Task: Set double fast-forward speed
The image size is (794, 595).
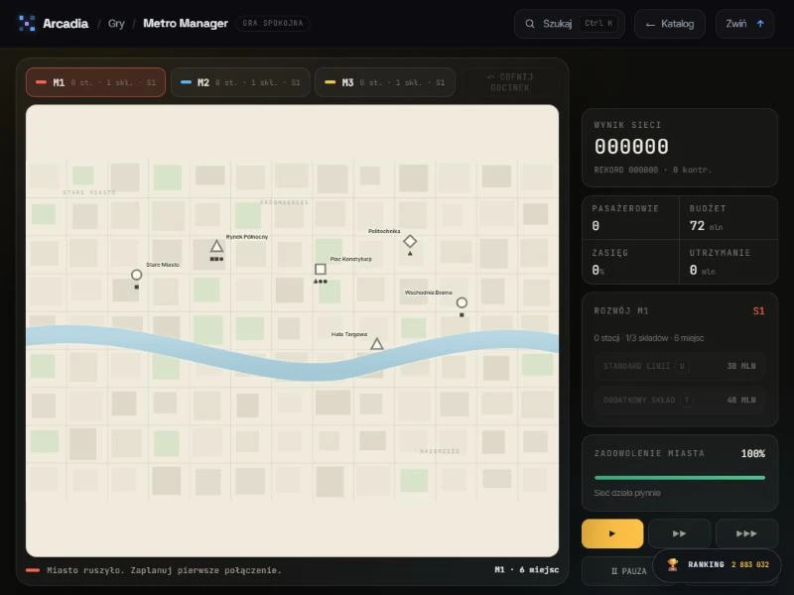Action: pos(679,534)
